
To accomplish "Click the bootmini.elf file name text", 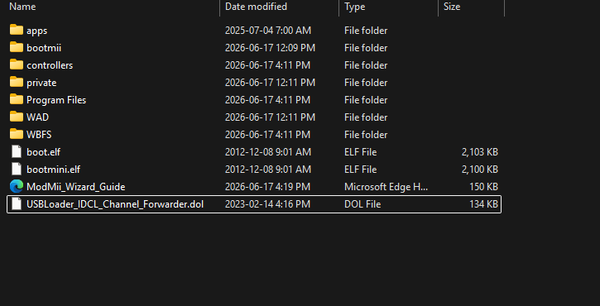I will point(53,169).
